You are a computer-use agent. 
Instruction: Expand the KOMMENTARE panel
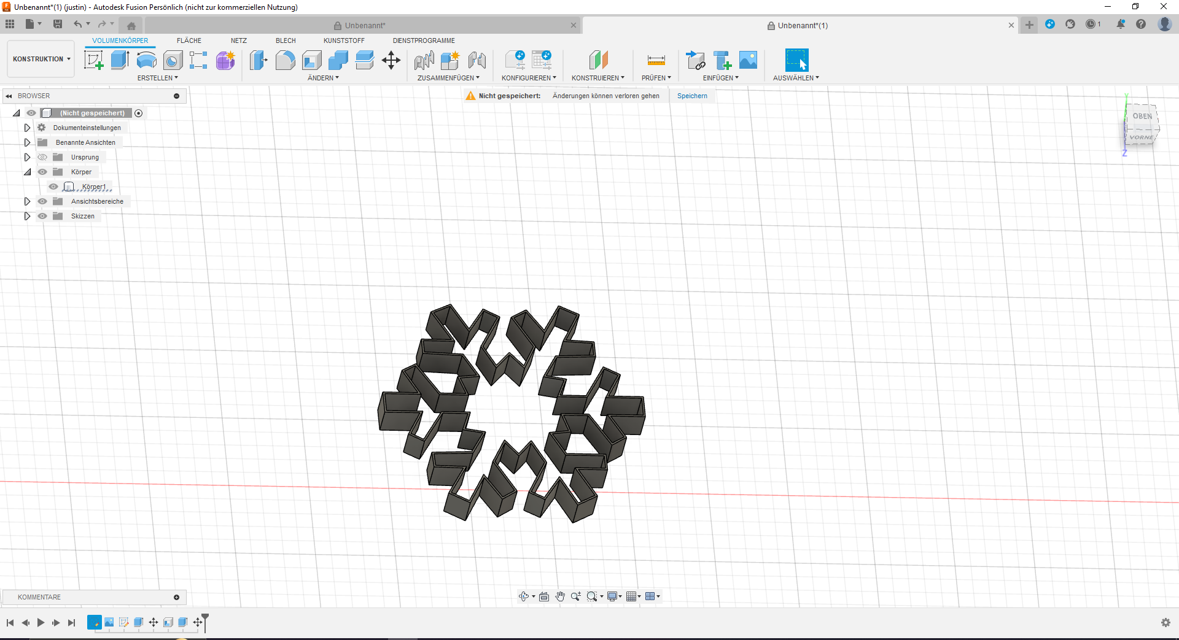pos(176,597)
